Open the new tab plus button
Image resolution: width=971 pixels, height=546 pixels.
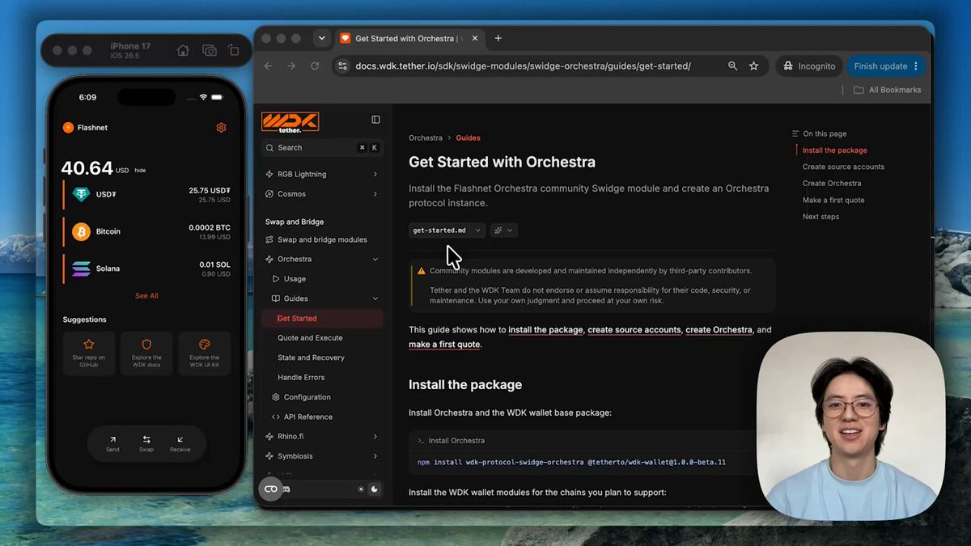point(498,38)
